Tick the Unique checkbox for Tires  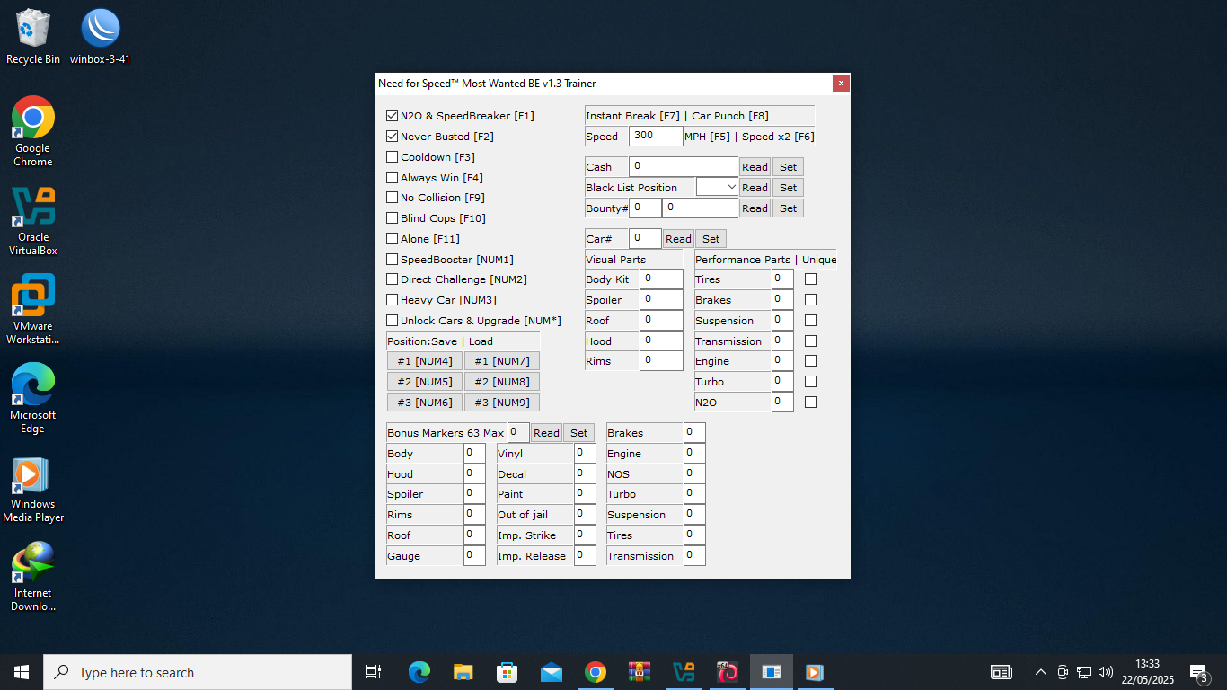pos(810,279)
